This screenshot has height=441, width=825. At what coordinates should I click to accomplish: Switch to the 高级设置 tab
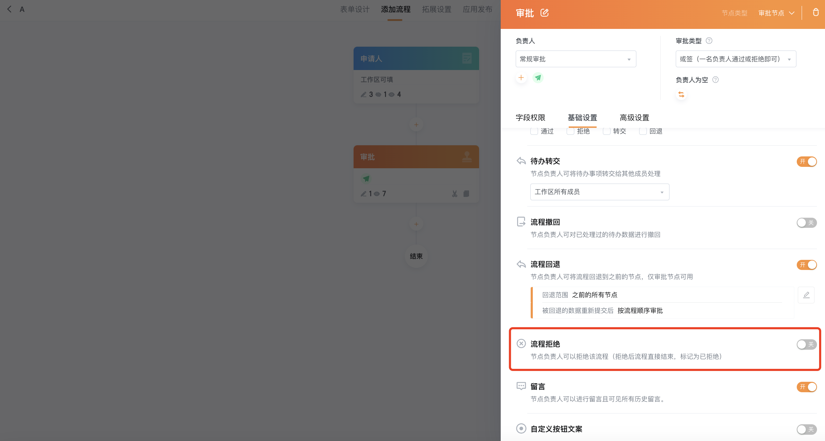[634, 118]
